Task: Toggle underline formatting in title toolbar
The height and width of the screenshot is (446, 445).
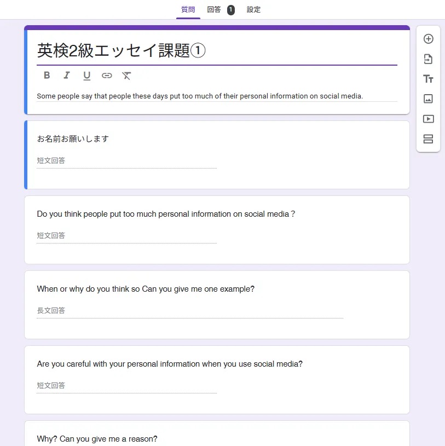Action: 87,76
